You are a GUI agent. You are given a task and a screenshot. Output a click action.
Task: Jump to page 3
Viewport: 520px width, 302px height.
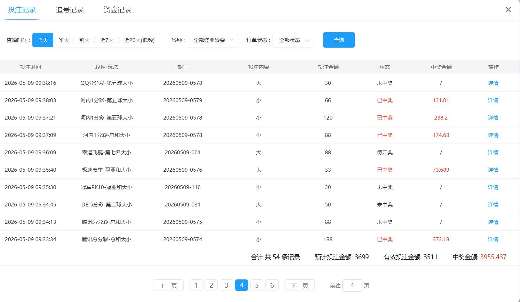226,285
